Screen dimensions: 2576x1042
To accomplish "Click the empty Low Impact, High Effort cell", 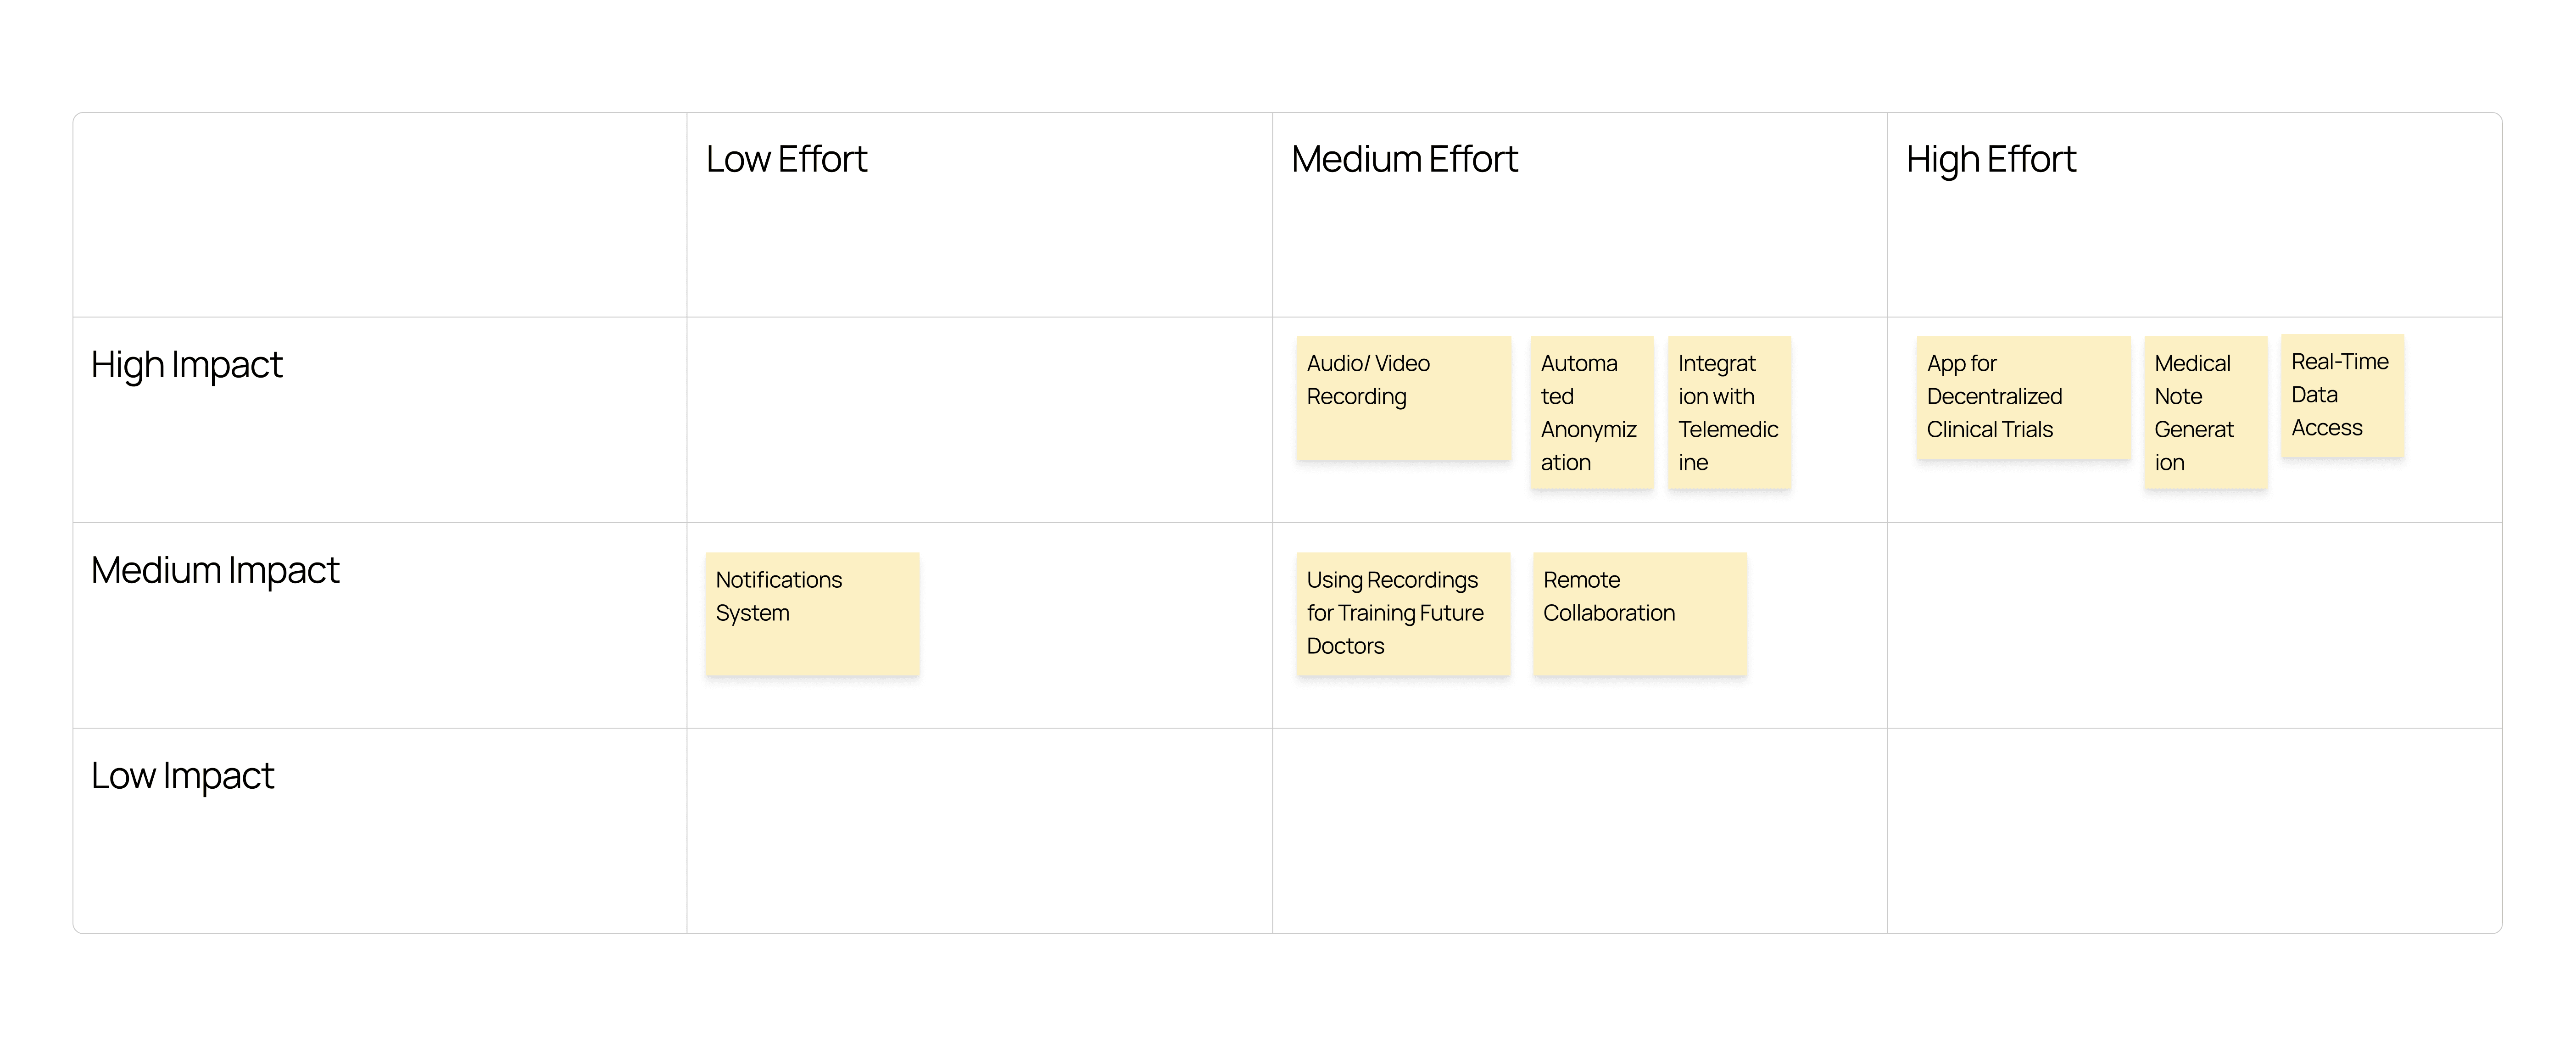I will pyautogui.click(x=2194, y=831).
